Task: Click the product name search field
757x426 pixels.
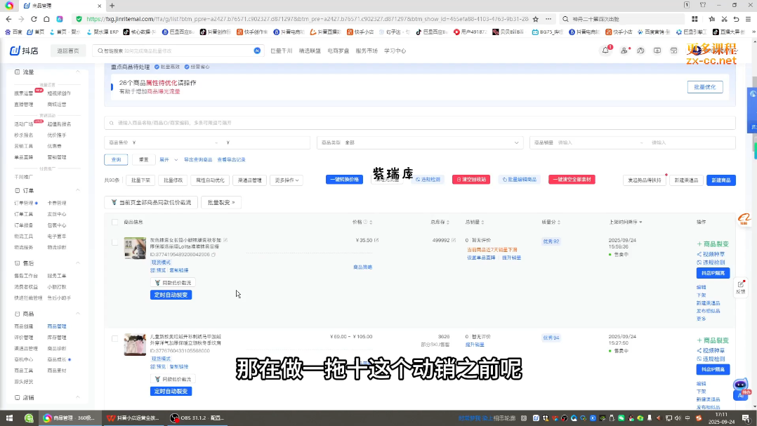Action: click(x=419, y=123)
